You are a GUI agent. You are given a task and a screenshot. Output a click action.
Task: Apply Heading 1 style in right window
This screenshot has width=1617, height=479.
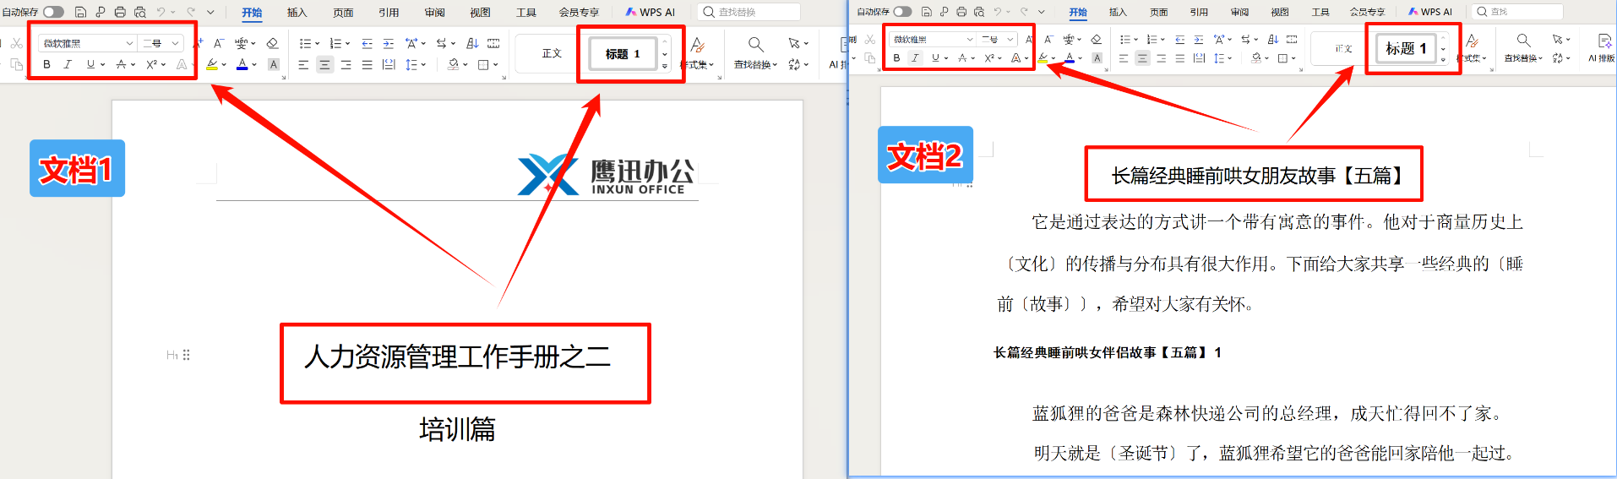1406,49
